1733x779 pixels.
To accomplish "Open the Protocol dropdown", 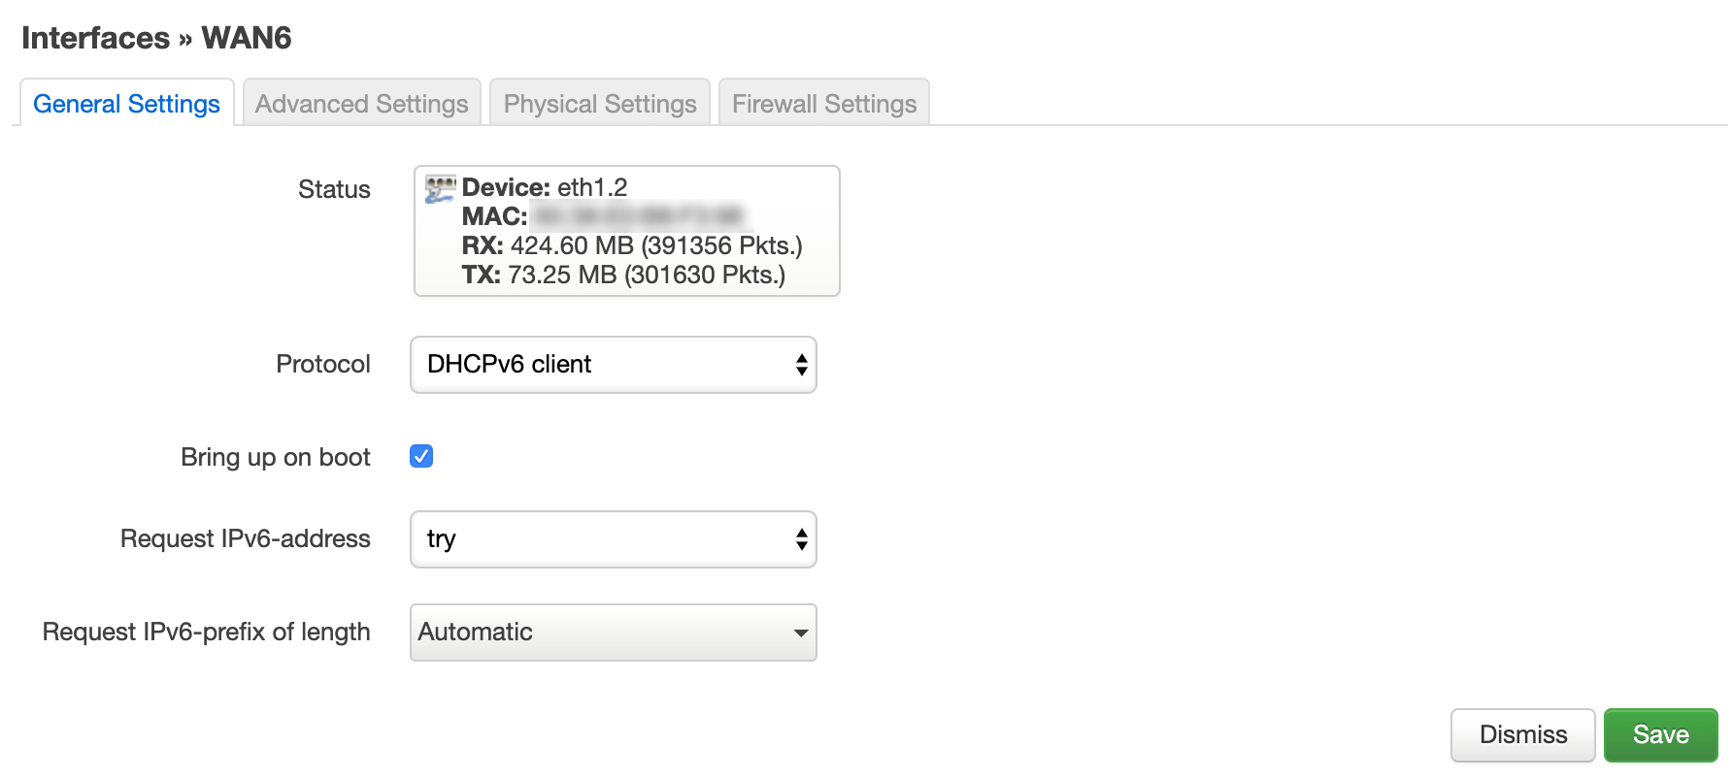I will (614, 365).
